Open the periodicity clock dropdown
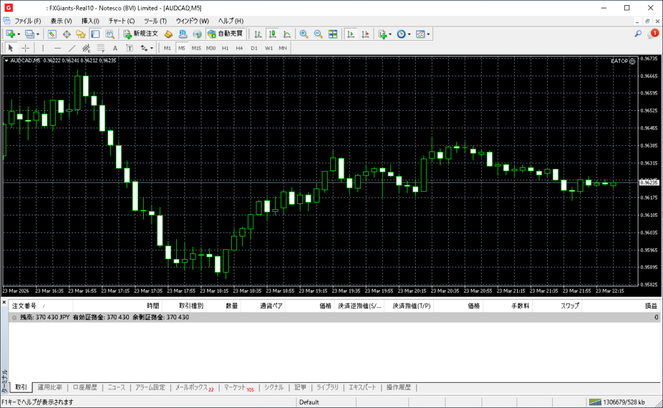663x408 pixels. pyautogui.click(x=410, y=34)
